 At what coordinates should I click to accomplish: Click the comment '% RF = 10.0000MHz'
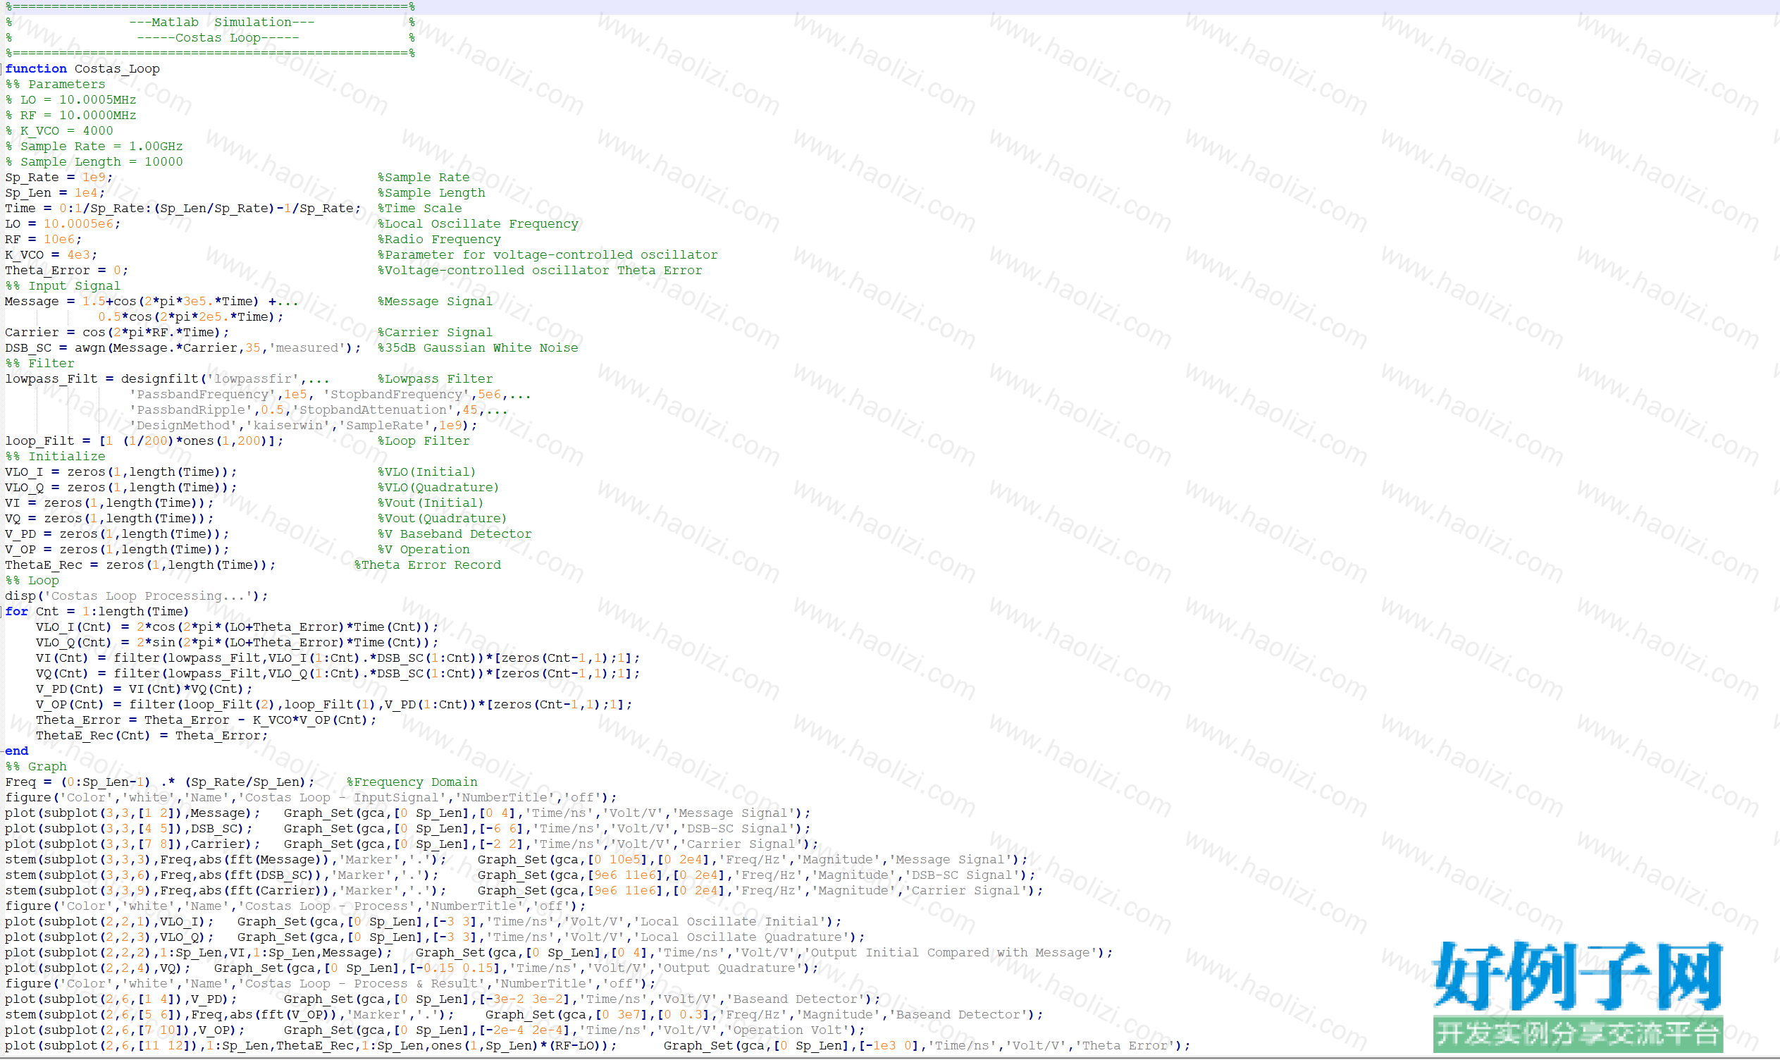70,116
